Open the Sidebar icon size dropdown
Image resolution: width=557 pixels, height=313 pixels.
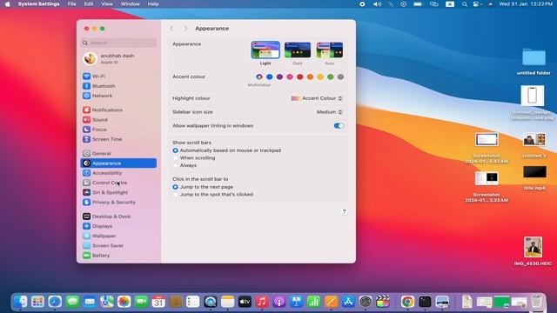(330, 112)
